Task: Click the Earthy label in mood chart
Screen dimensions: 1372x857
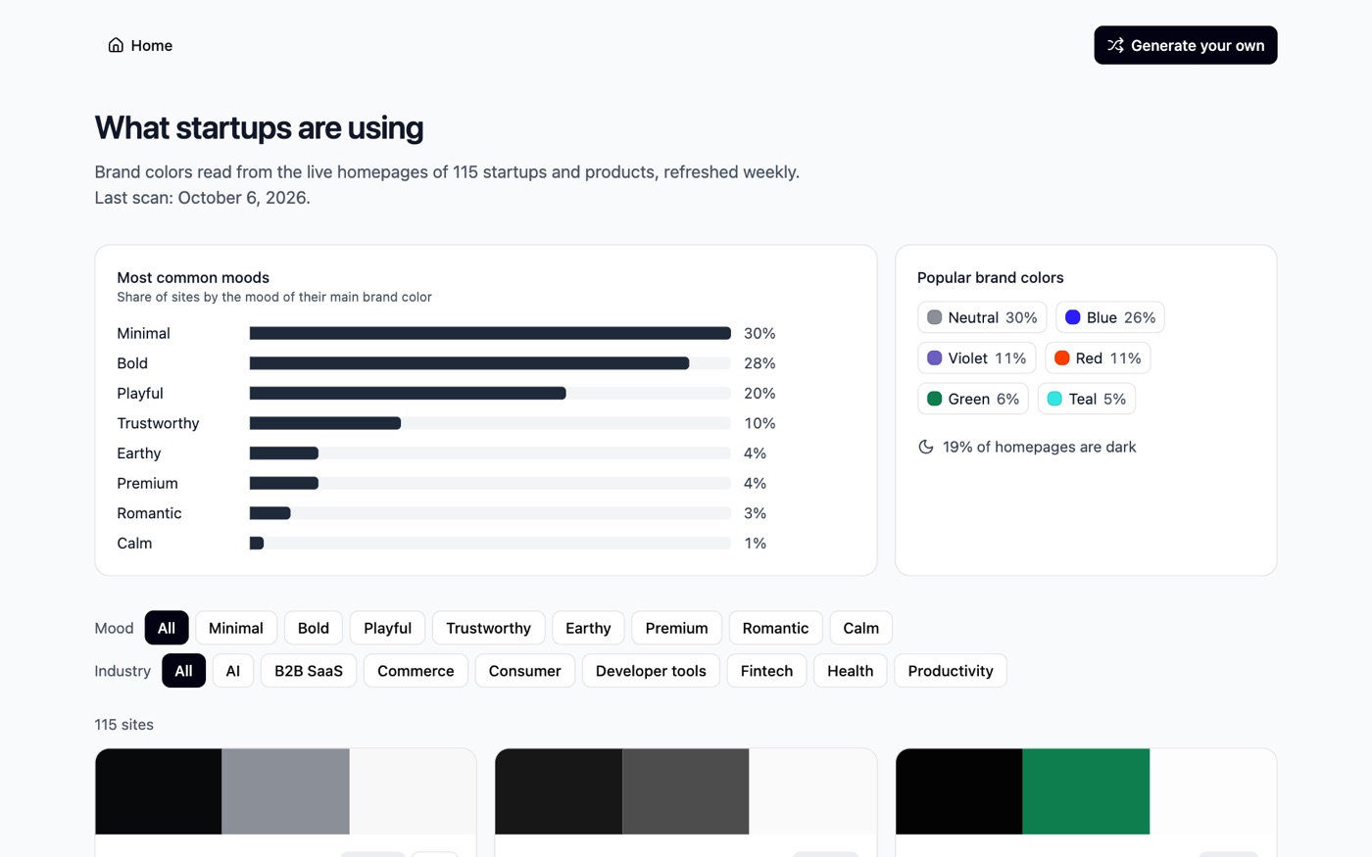Action: [139, 453]
